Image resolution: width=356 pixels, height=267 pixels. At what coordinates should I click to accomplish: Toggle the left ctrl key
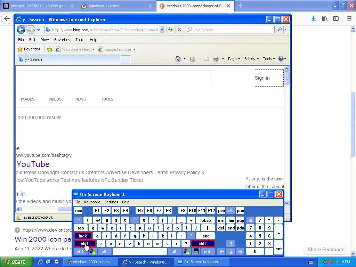click(80, 251)
